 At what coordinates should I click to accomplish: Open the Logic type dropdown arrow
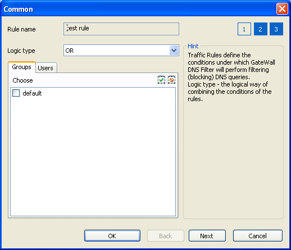tap(174, 51)
